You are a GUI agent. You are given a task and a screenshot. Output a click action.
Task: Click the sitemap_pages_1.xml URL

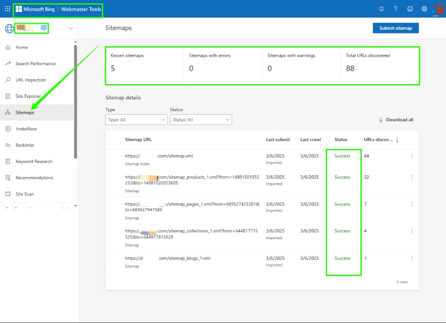(192, 207)
